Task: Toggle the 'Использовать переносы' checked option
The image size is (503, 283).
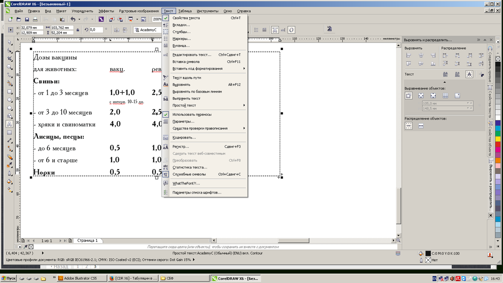Action: pyautogui.click(x=192, y=114)
